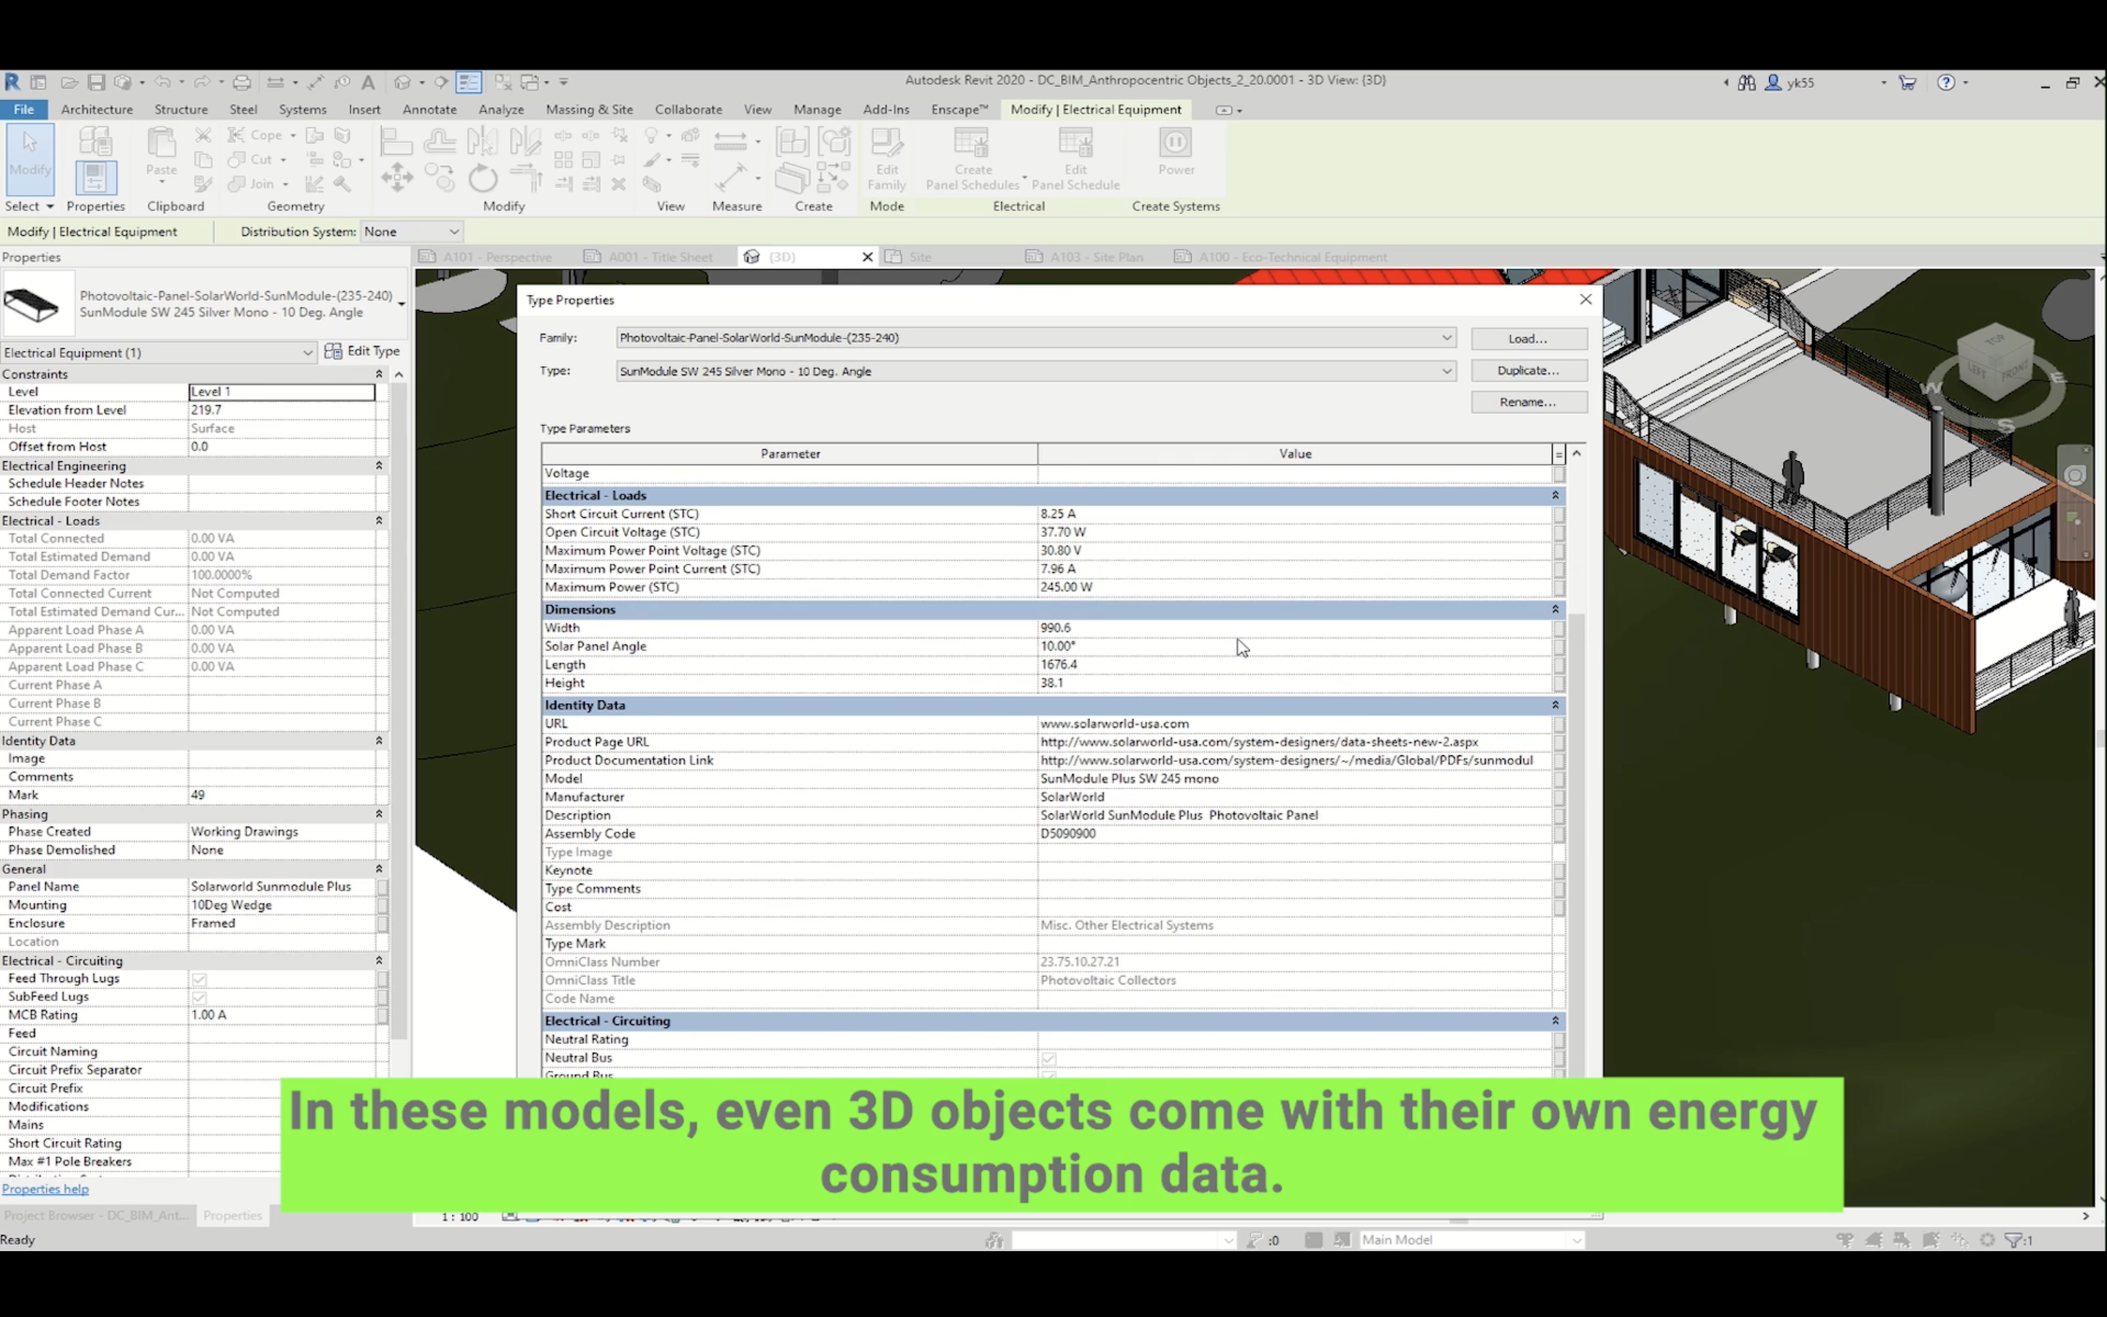Click associate button beside Neutral Rating
Viewport: 2107px width, 1317px height.
pos(1558,1039)
